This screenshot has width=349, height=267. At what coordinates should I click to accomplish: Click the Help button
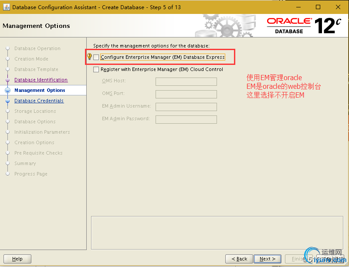click(x=17, y=259)
